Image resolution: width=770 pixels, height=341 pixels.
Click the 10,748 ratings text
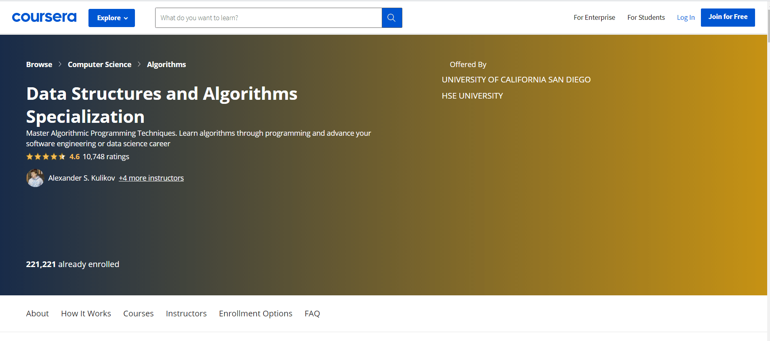tap(106, 157)
